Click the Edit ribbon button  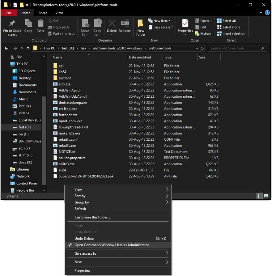201,27
